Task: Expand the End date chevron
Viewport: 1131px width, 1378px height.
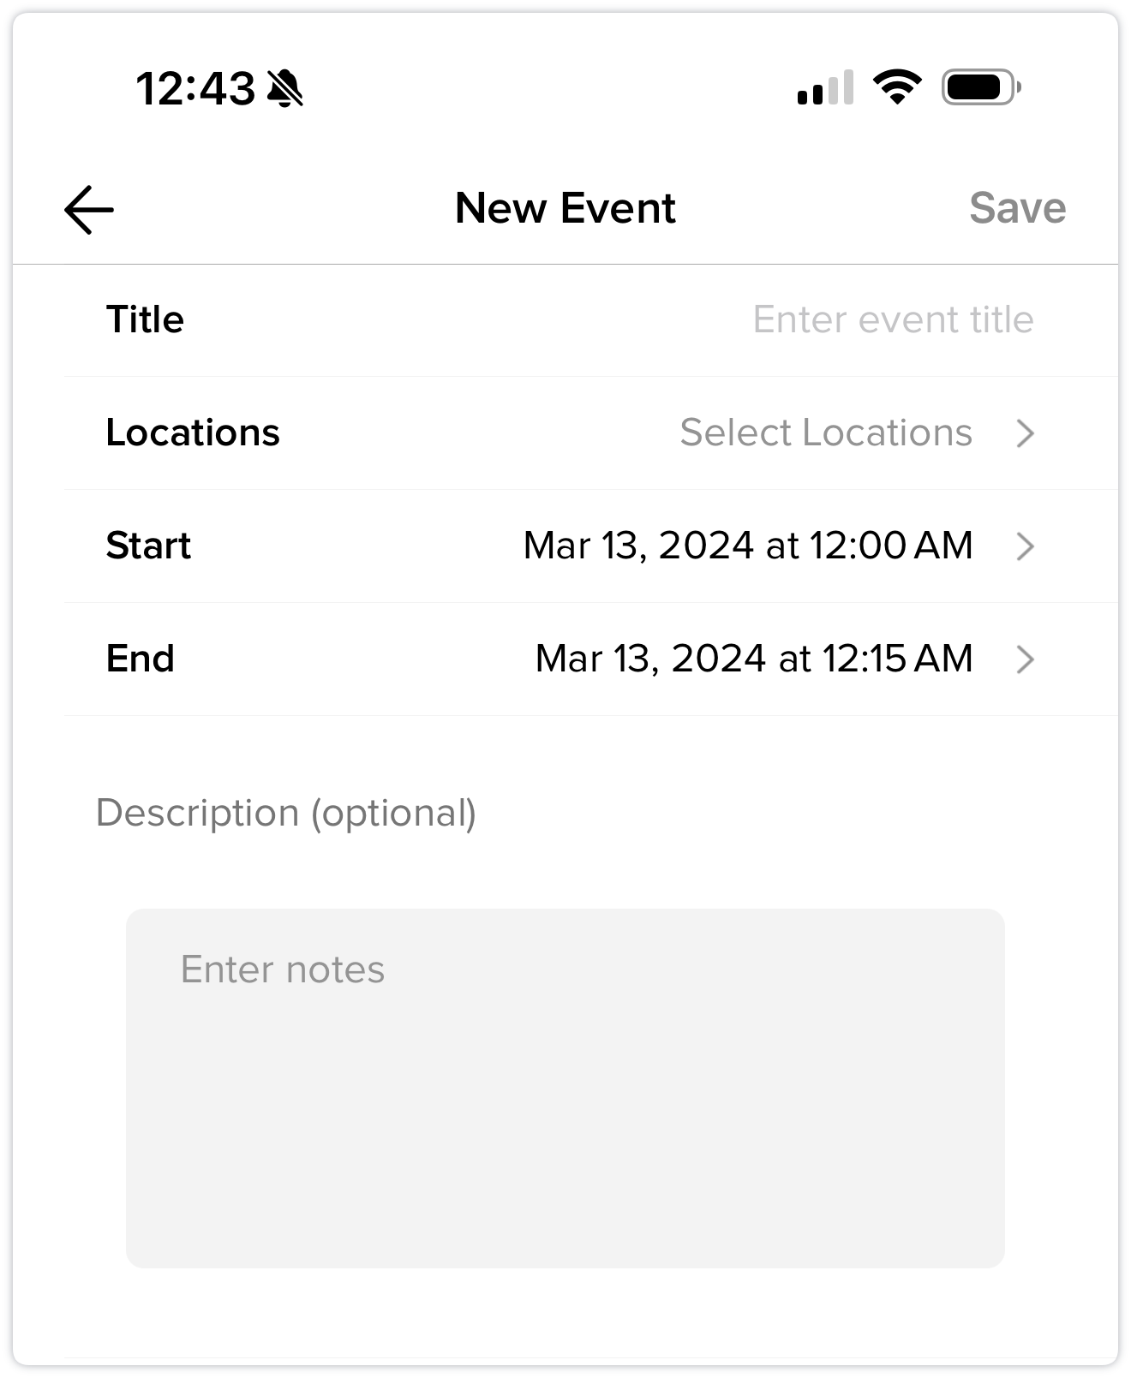Action: (1025, 659)
